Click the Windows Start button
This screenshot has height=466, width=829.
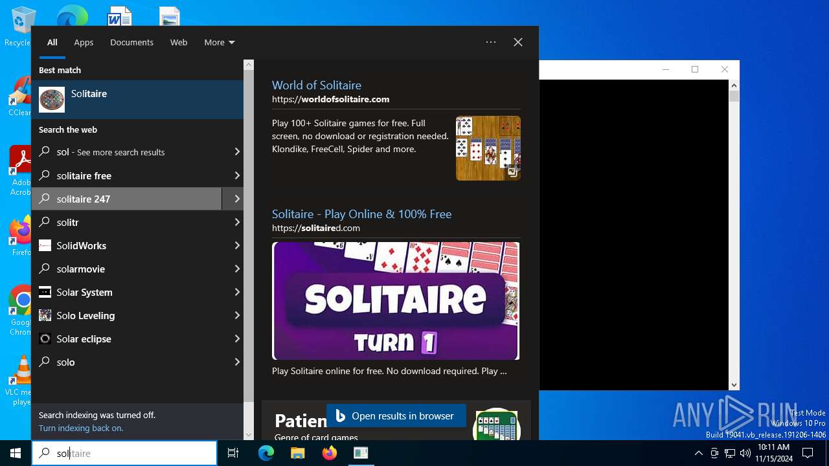(x=16, y=453)
